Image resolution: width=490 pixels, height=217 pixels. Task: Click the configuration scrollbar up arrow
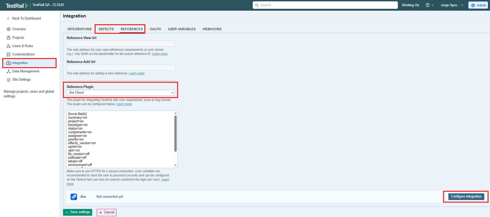175,113
